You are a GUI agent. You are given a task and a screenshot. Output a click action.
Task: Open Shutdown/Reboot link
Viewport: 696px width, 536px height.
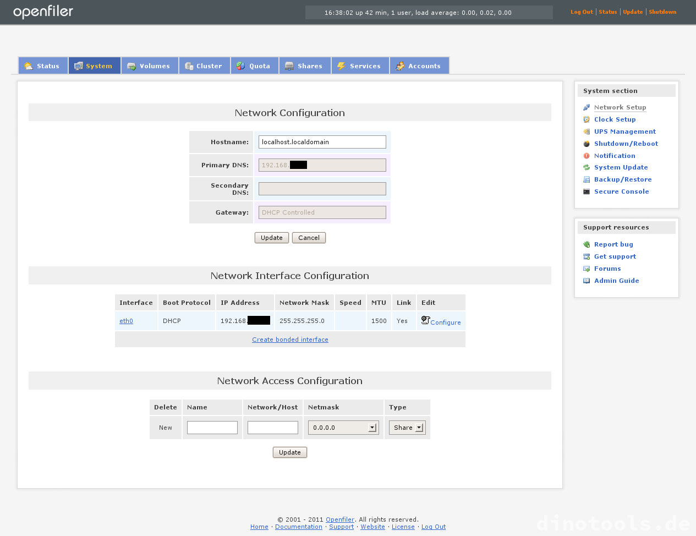click(626, 144)
